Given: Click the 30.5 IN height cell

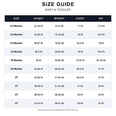Looking at the screenshot, I should (x=38, y=52).
